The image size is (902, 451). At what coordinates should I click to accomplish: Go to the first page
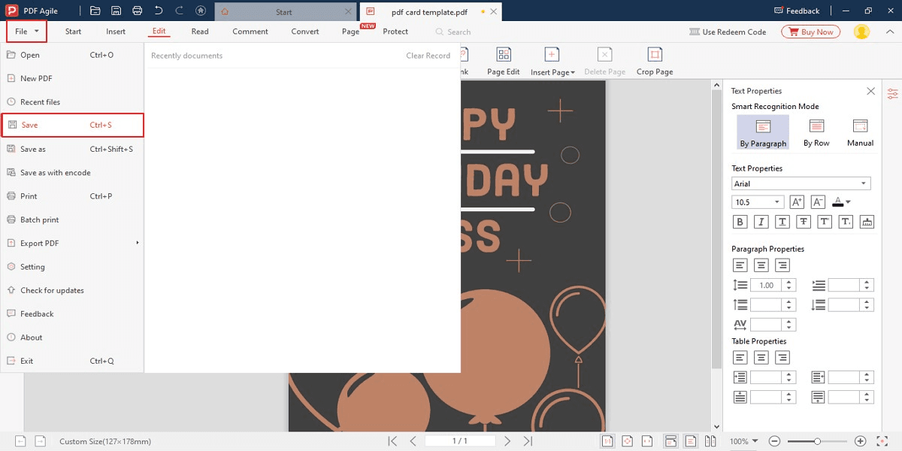[x=392, y=441]
